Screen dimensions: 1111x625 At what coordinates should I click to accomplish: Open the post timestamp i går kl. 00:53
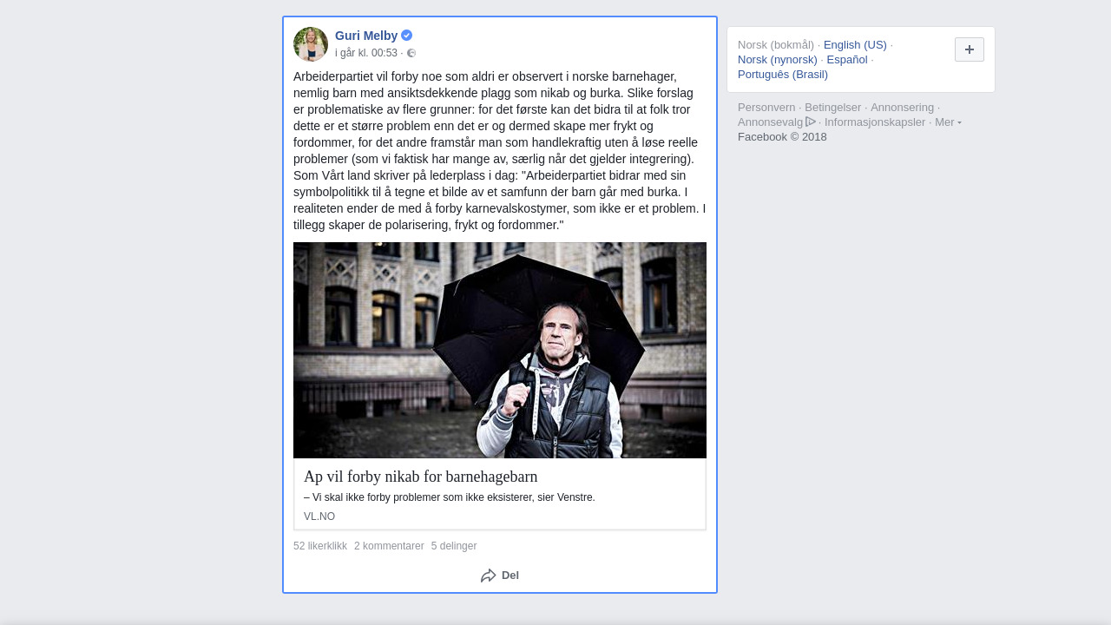click(366, 53)
